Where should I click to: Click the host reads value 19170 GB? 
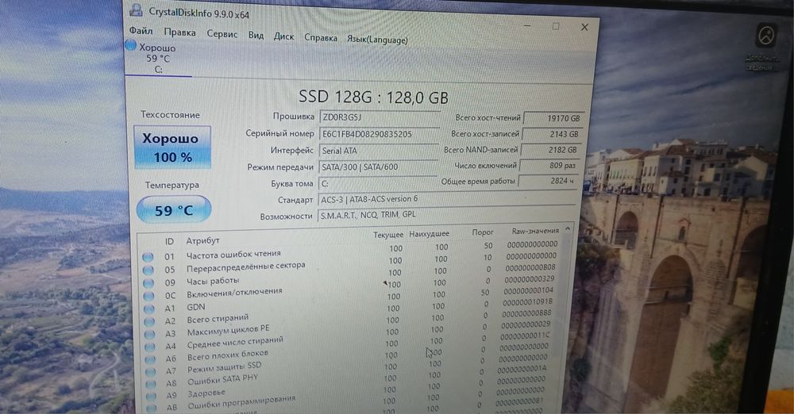click(x=554, y=118)
